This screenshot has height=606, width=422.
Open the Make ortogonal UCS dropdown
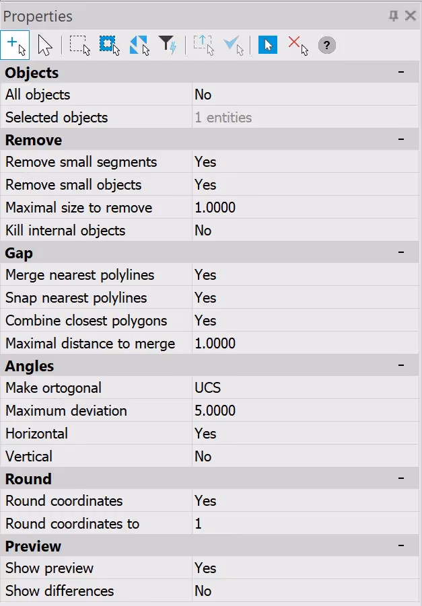point(306,387)
